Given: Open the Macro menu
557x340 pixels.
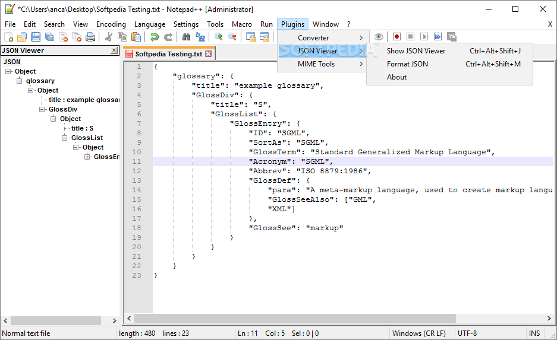Looking at the screenshot, I should click(241, 24).
